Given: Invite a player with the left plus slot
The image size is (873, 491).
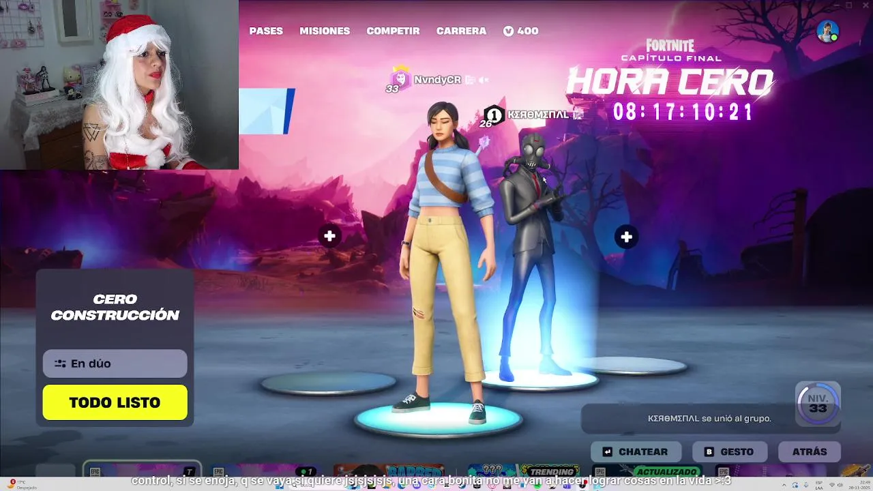Looking at the screenshot, I should click(x=329, y=236).
